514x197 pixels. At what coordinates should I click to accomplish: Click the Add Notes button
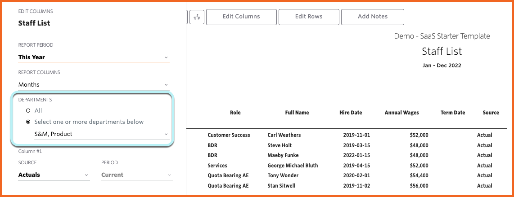pos(373,17)
